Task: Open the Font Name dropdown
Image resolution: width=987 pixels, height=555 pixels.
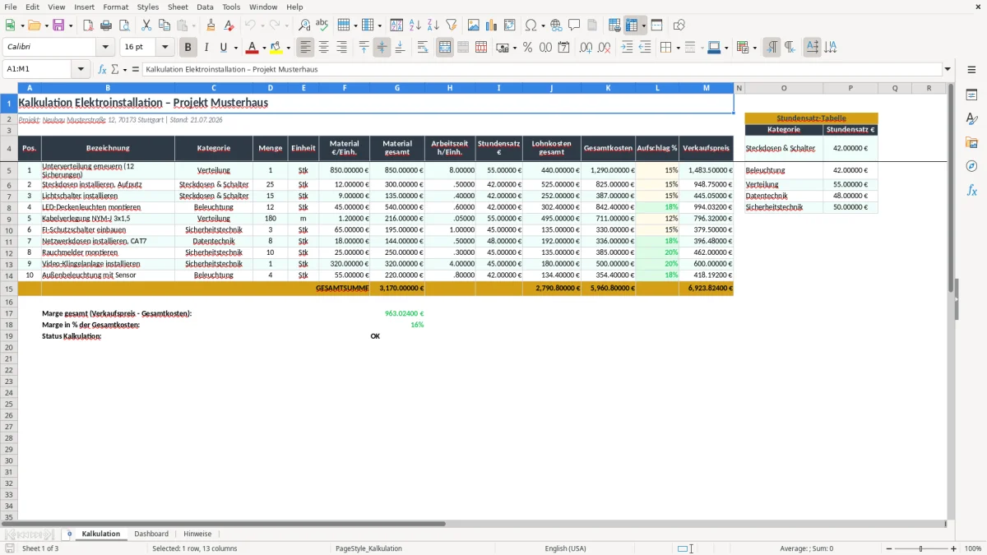Action: pyautogui.click(x=104, y=48)
